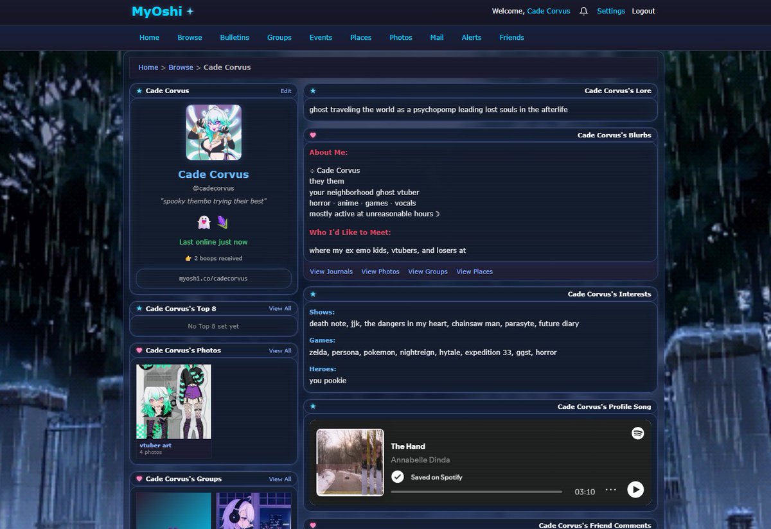Click the star icon on the Interests panel header
Viewport: 771px width, 529px height.
pos(313,294)
